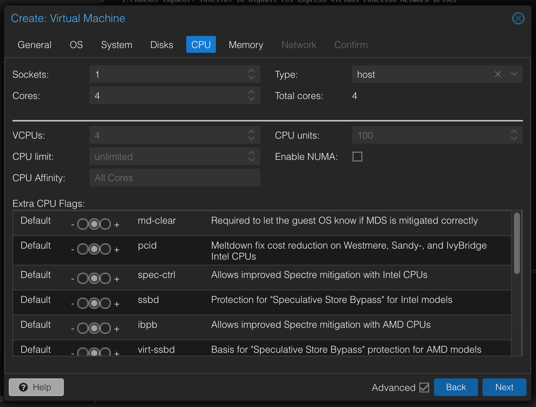Turn ibpb flag off (left radio)
The height and width of the screenshot is (407, 536).
(x=83, y=328)
